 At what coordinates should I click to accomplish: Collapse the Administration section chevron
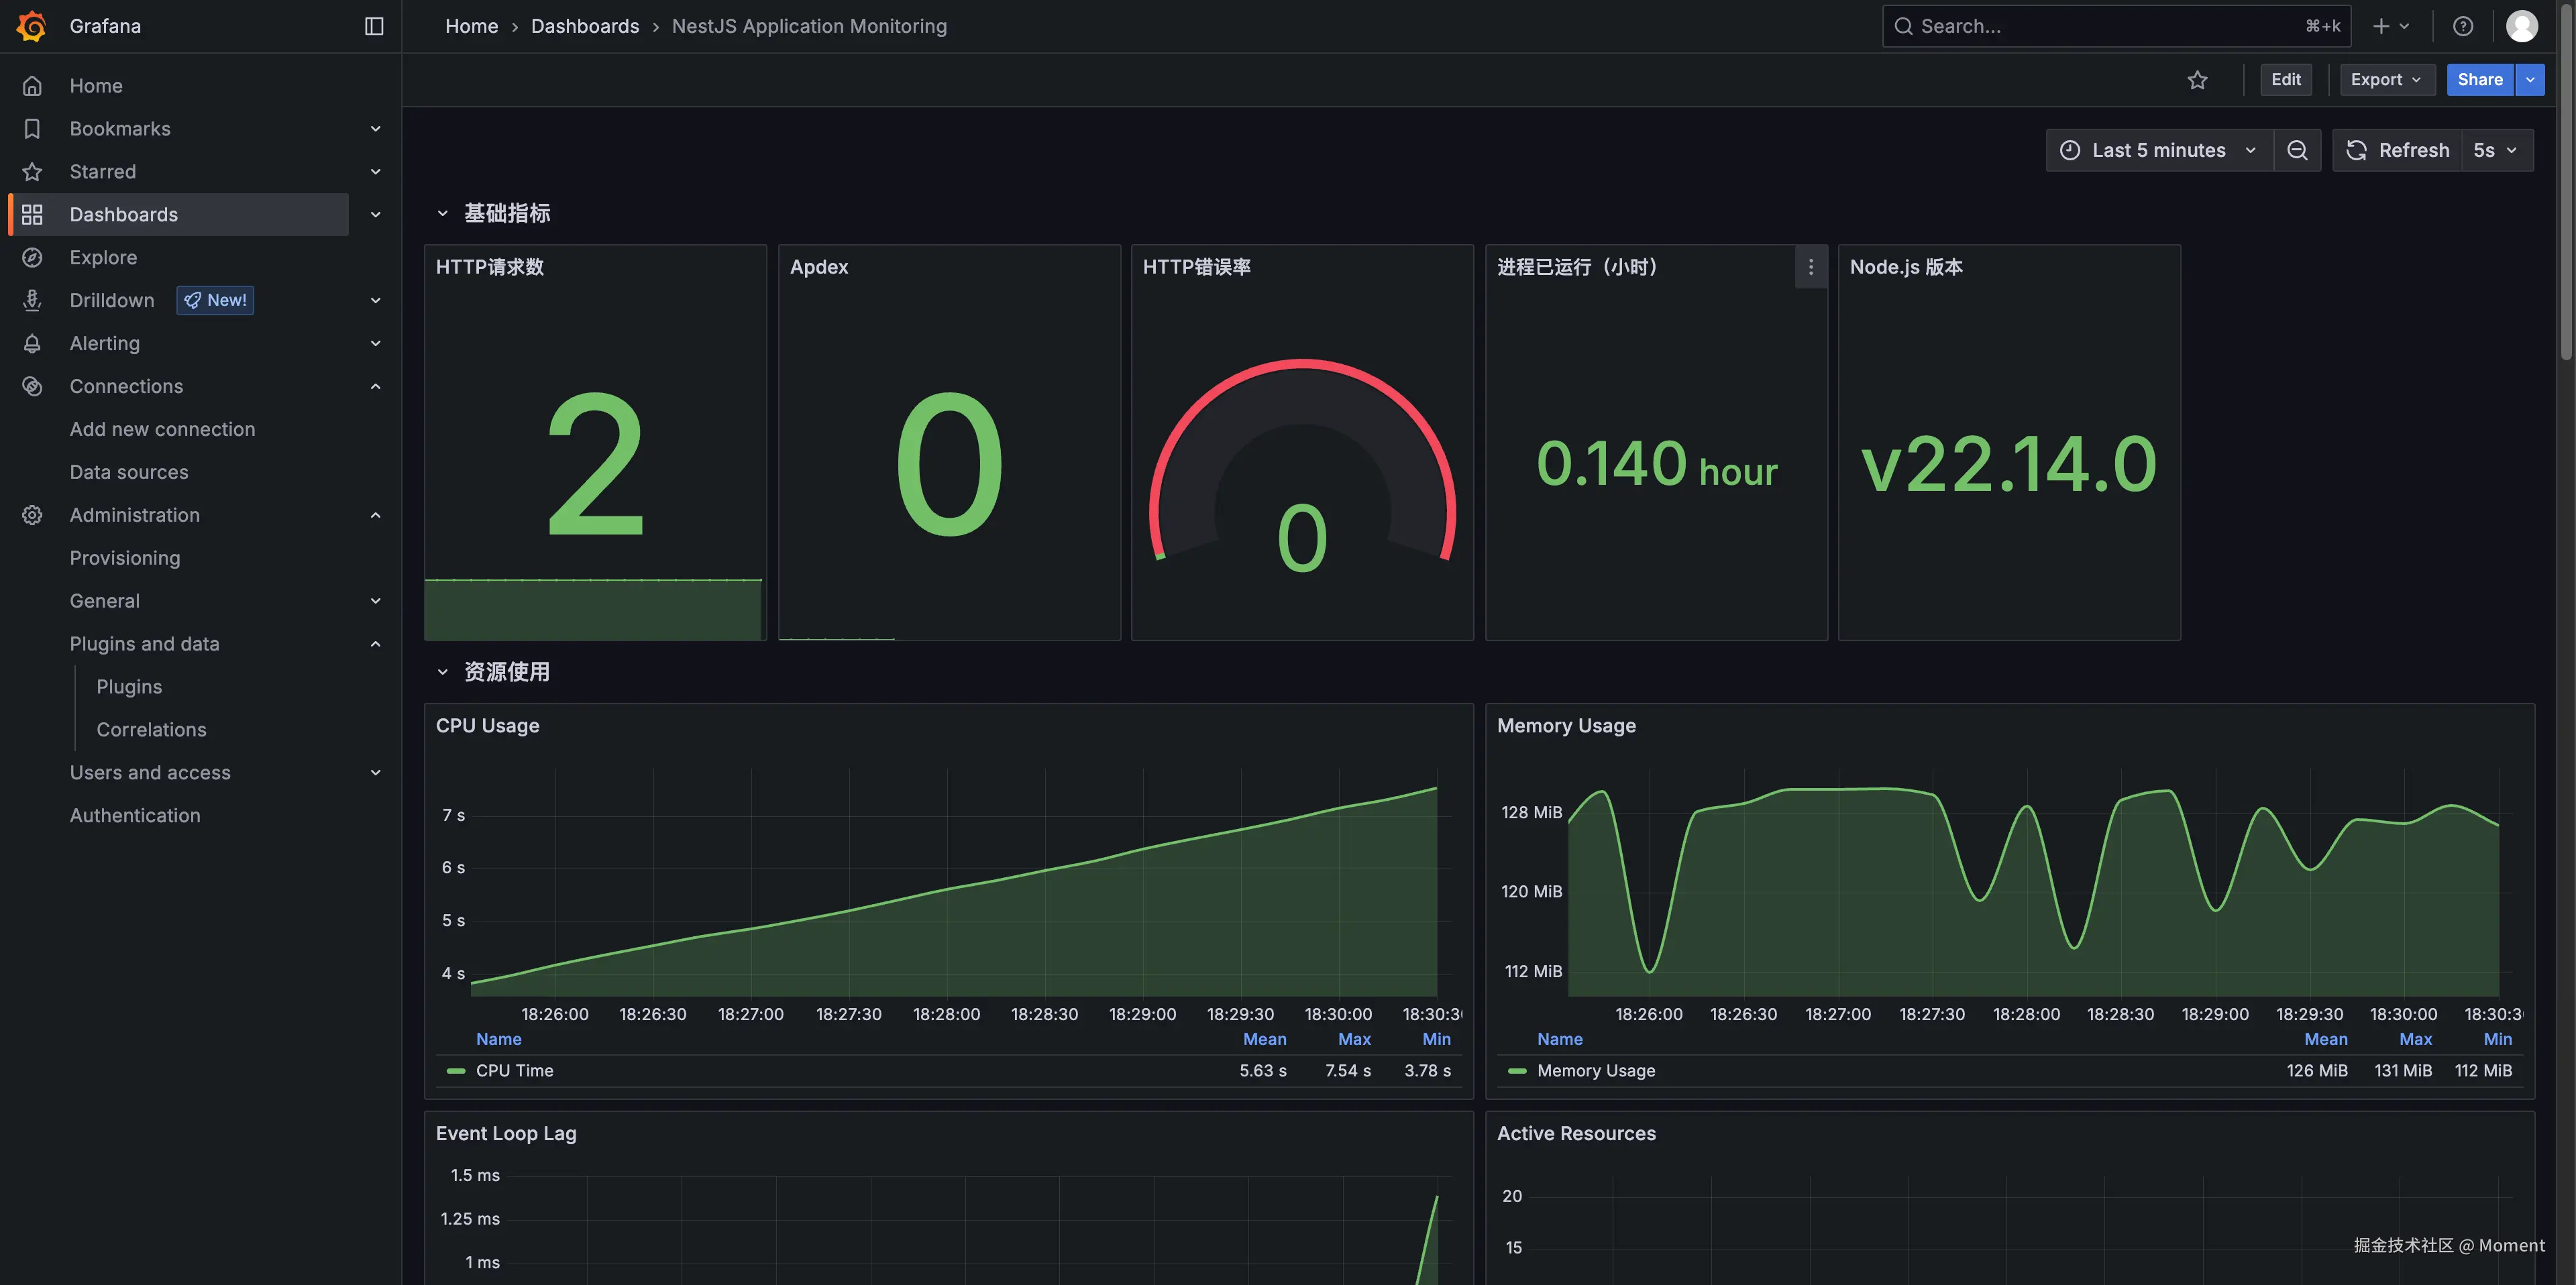(375, 515)
